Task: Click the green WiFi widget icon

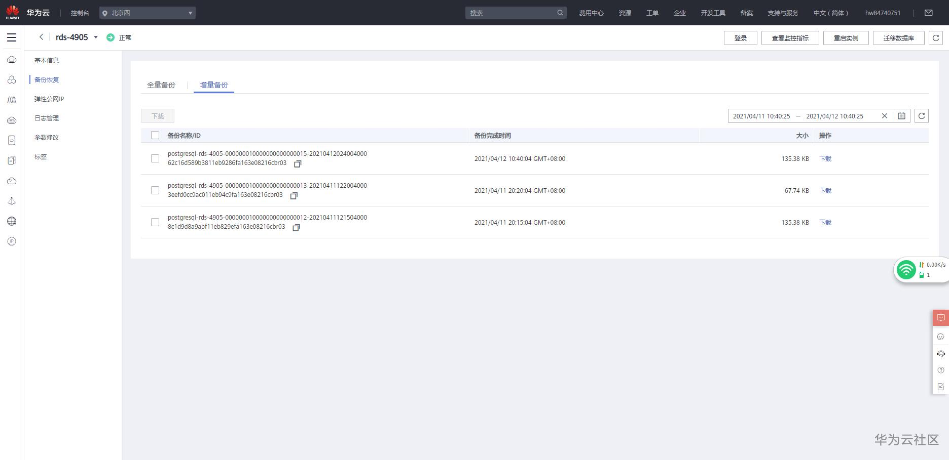Action: click(x=906, y=270)
